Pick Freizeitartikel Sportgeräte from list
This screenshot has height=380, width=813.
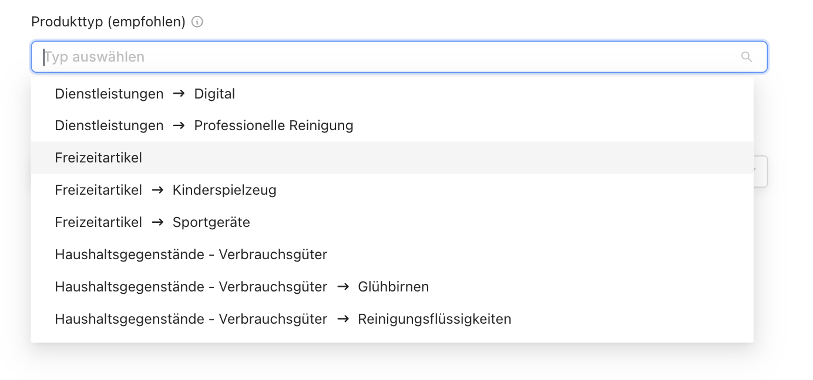392,222
